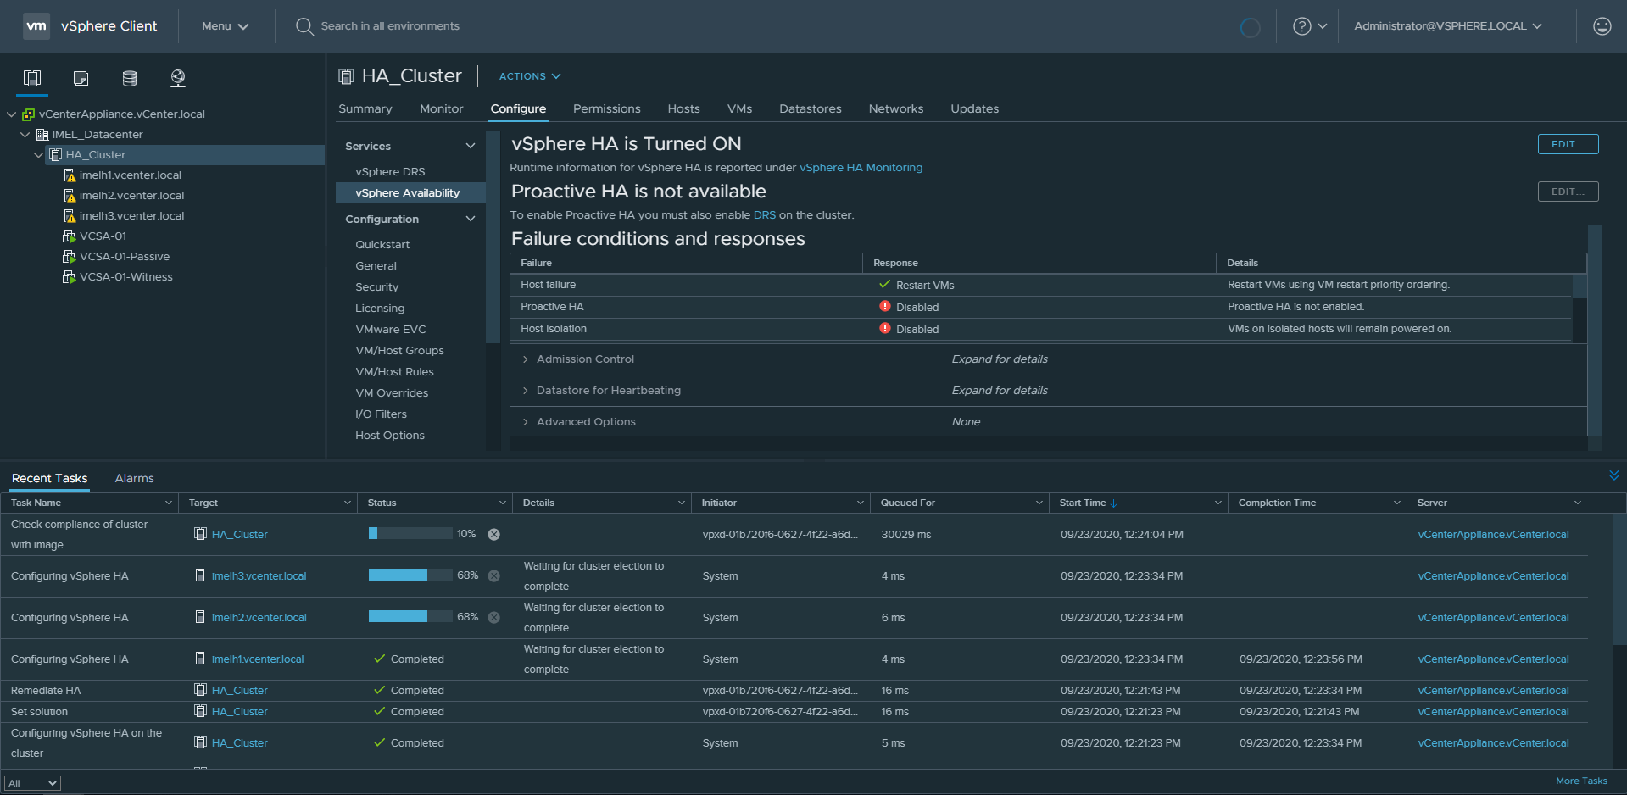Screen dimensions: 1627x795
Task: Open Licensing configuration
Action: point(380,308)
